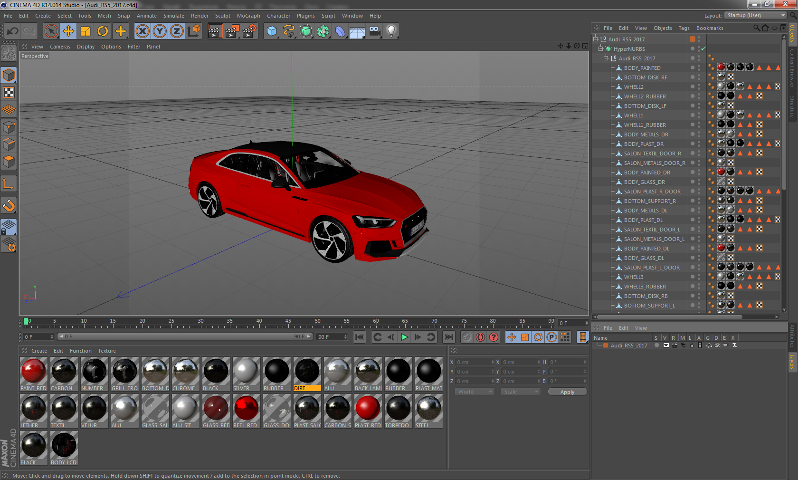Play the animation forward
The width and height of the screenshot is (798, 480).
pos(404,337)
